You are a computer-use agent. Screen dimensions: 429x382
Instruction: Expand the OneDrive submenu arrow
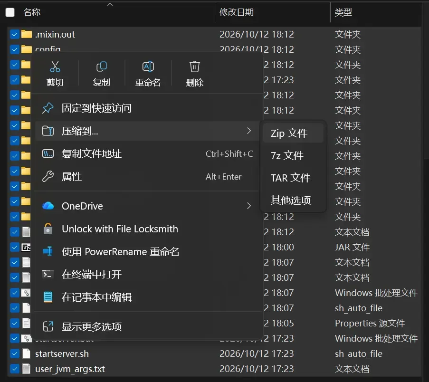point(248,206)
